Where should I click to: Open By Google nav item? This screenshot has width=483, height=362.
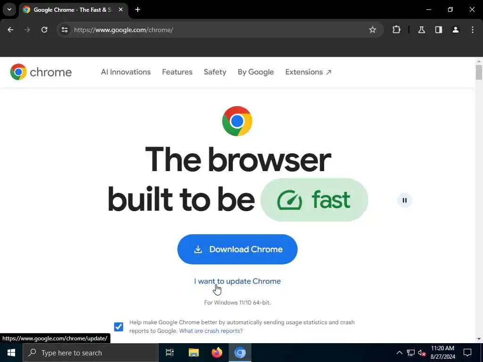coord(256,72)
